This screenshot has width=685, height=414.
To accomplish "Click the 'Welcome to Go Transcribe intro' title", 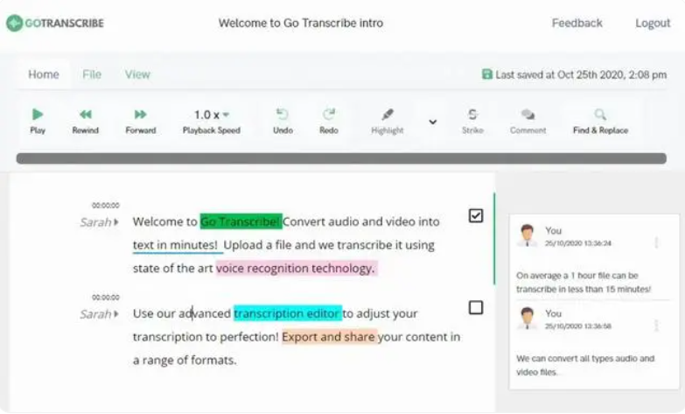I will [301, 23].
